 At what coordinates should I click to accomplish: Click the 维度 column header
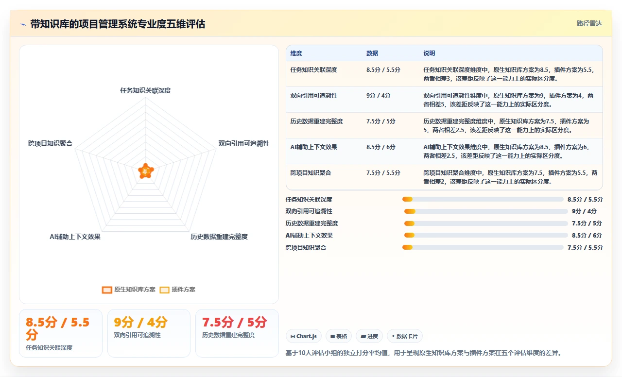(x=296, y=53)
